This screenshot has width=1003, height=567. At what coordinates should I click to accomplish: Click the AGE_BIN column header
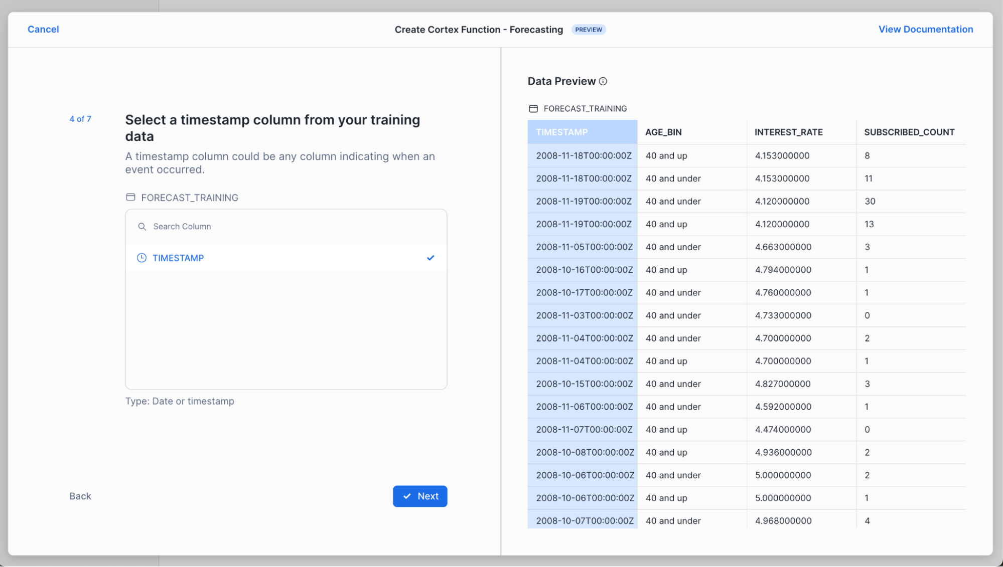[x=663, y=132]
